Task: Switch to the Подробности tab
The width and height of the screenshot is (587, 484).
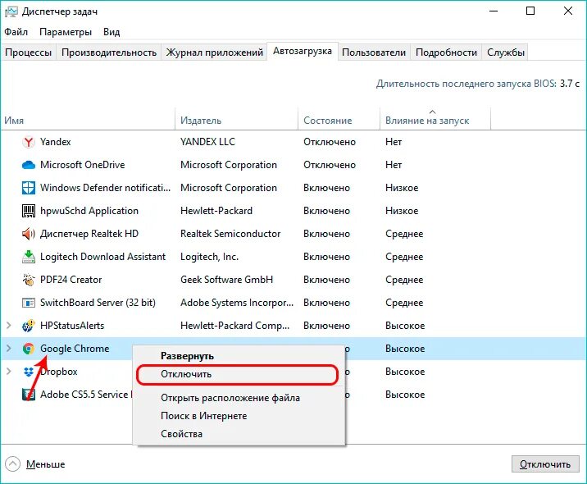Action: pos(446,53)
